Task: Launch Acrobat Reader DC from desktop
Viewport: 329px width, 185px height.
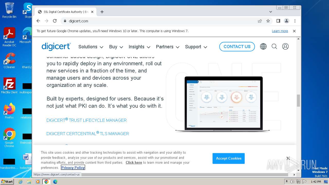Action: point(9,37)
